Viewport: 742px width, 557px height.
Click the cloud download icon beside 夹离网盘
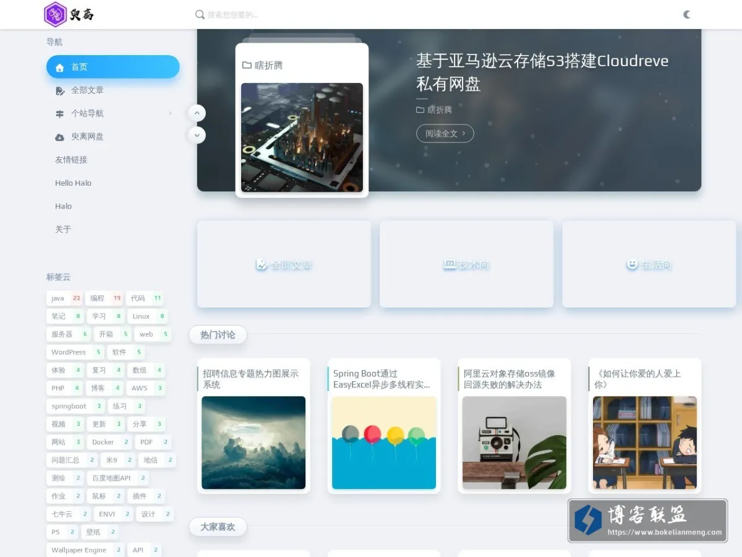click(x=60, y=137)
